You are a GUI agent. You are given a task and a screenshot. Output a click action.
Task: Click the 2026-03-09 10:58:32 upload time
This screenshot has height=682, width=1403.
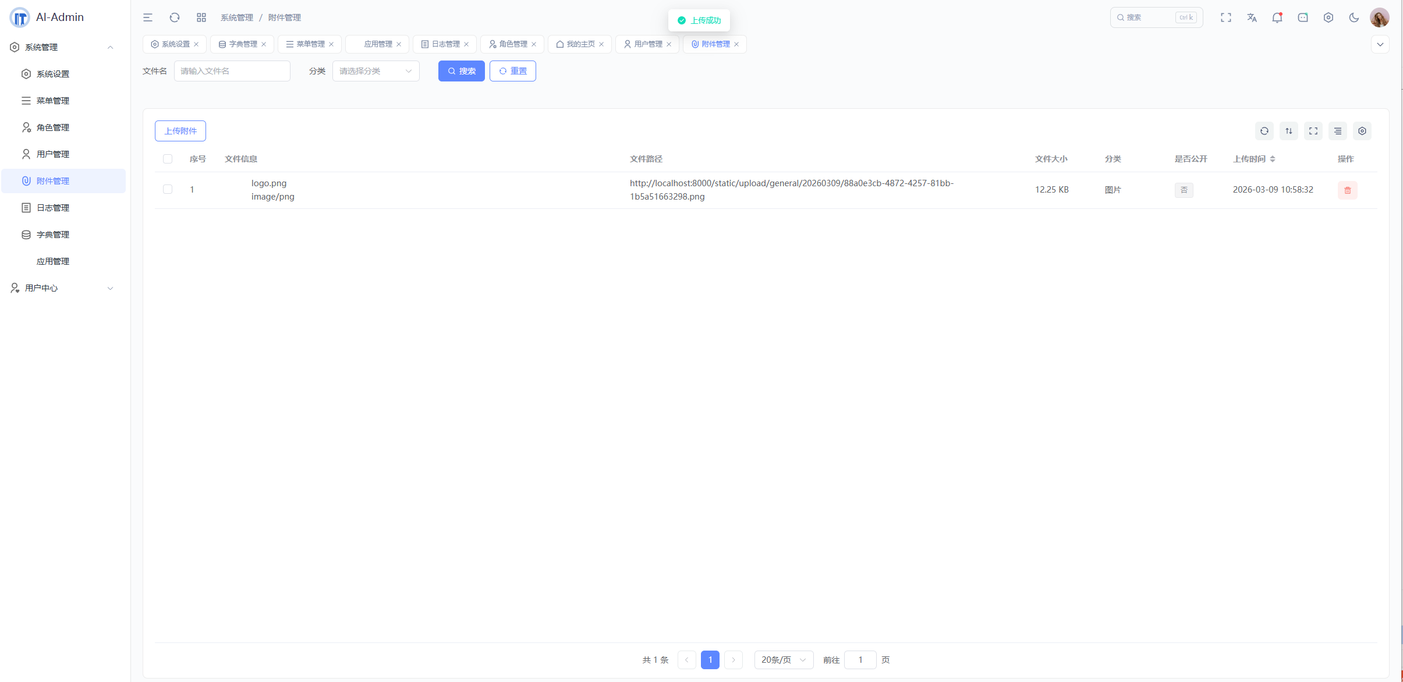[x=1273, y=190]
